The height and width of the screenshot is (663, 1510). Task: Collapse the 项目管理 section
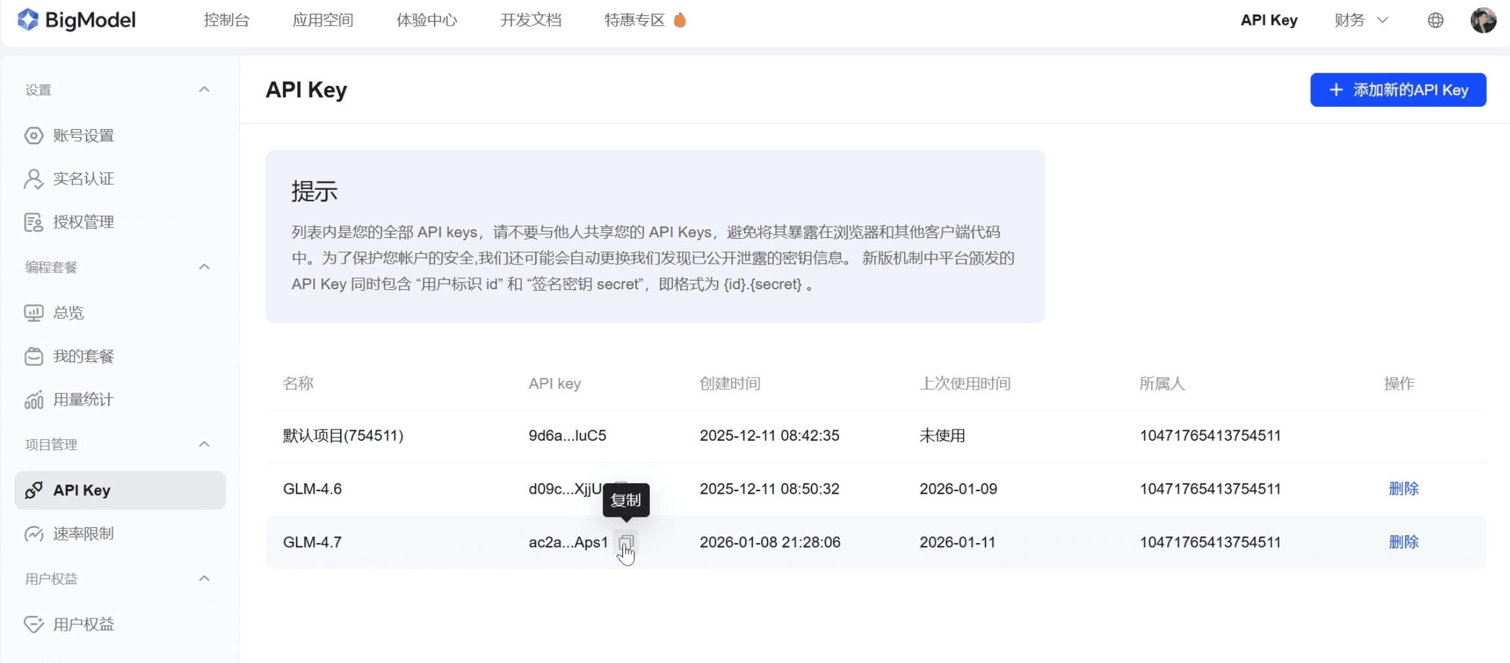pyautogui.click(x=204, y=445)
